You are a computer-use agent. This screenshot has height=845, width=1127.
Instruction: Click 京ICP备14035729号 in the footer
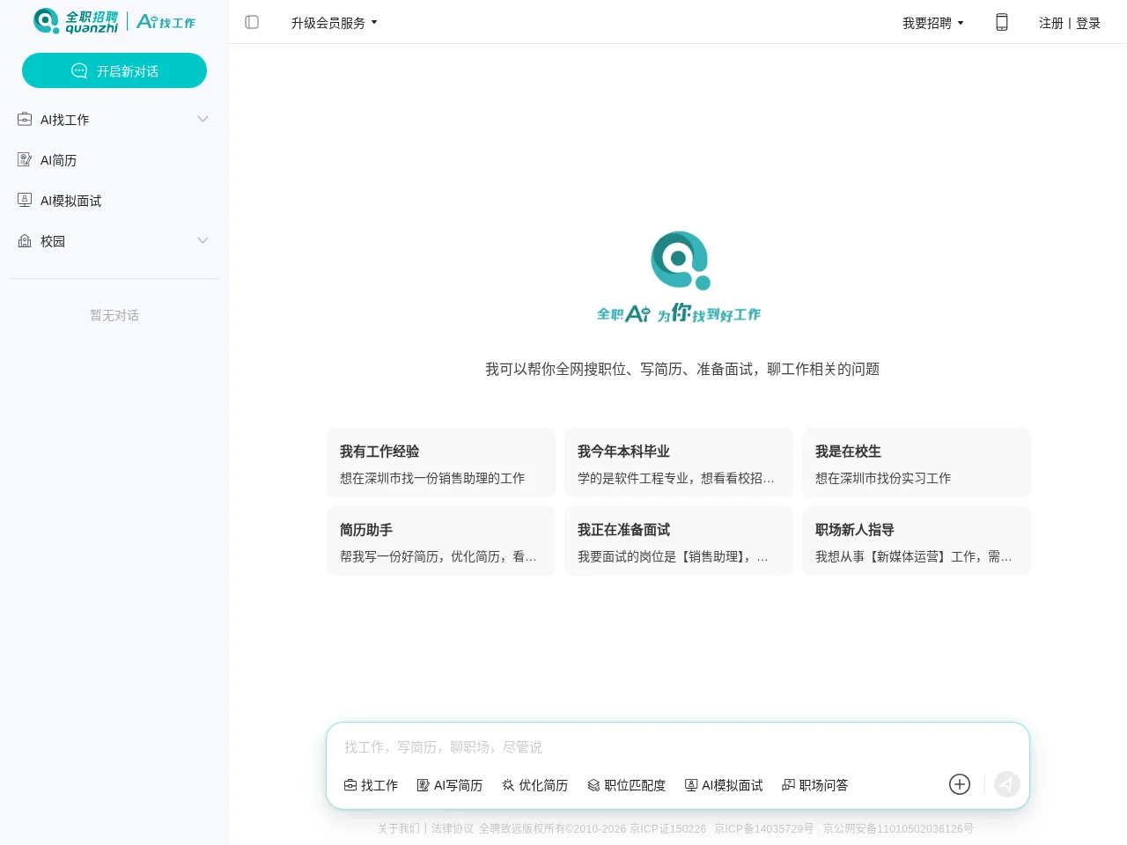pos(764,828)
